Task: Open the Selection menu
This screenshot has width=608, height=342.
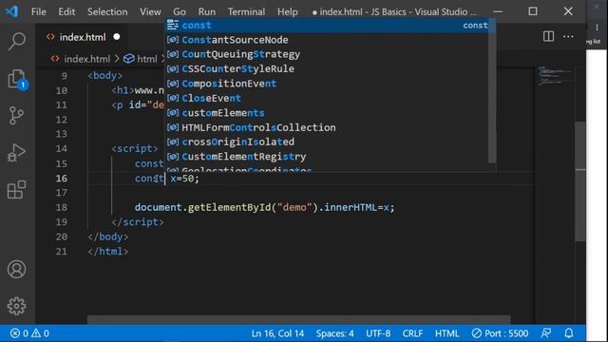Action: 107,11
